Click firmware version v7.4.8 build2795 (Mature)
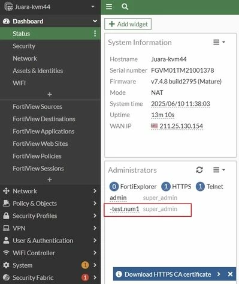 [186, 82]
